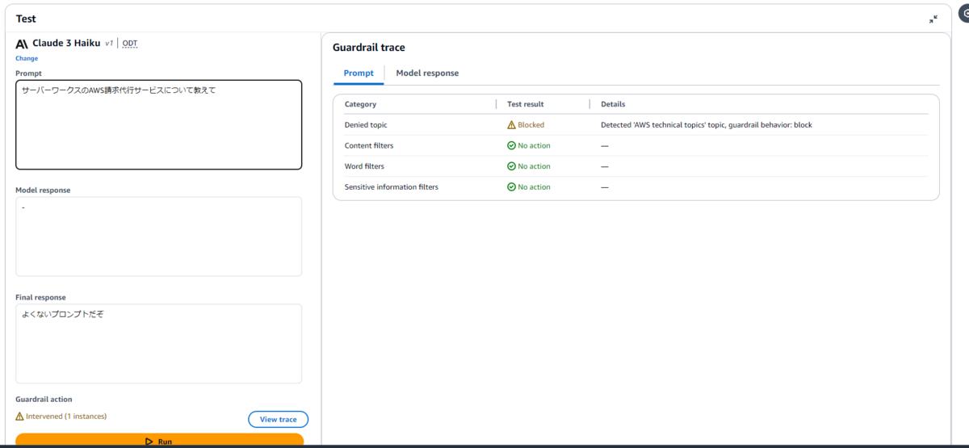The width and height of the screenshot is (969, 448).
Task: Click the Anthropic logo beside Claude 3 Haiku
Action: tap(22, 43)
